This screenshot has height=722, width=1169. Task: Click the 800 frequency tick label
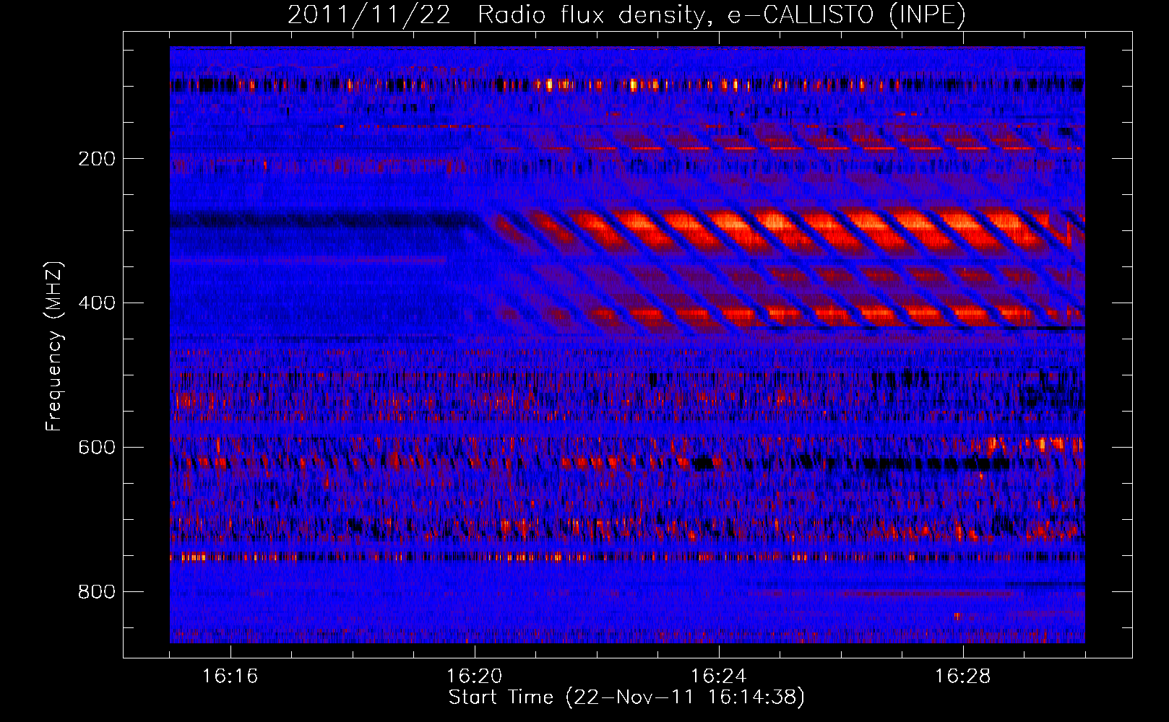click(97, 592)
